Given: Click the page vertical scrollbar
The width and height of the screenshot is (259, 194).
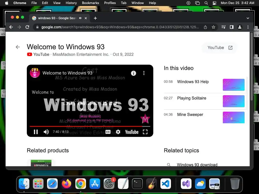Looking at the screenshot, I should tap(252, 66).
